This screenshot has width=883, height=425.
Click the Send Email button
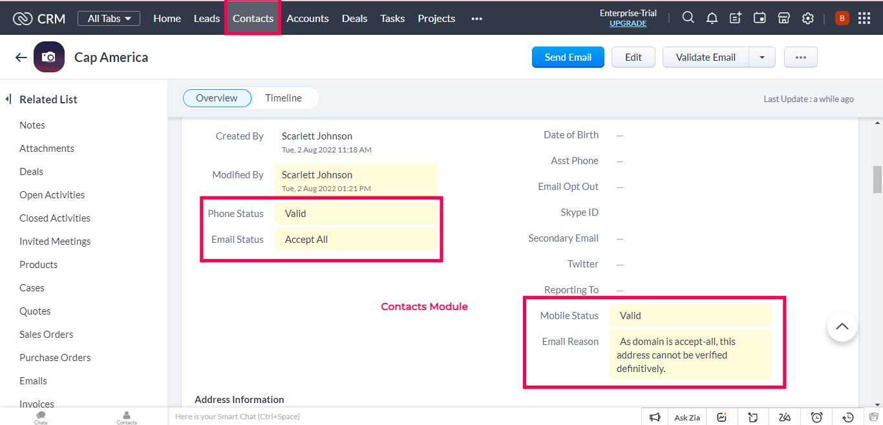[x=568, y=57]
